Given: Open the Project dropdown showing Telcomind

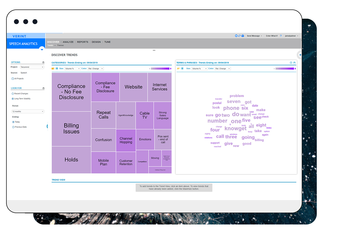Looking at the screenshot, I should (32, 67).
